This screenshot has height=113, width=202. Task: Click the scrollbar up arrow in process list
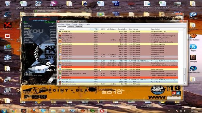(185, 29)
